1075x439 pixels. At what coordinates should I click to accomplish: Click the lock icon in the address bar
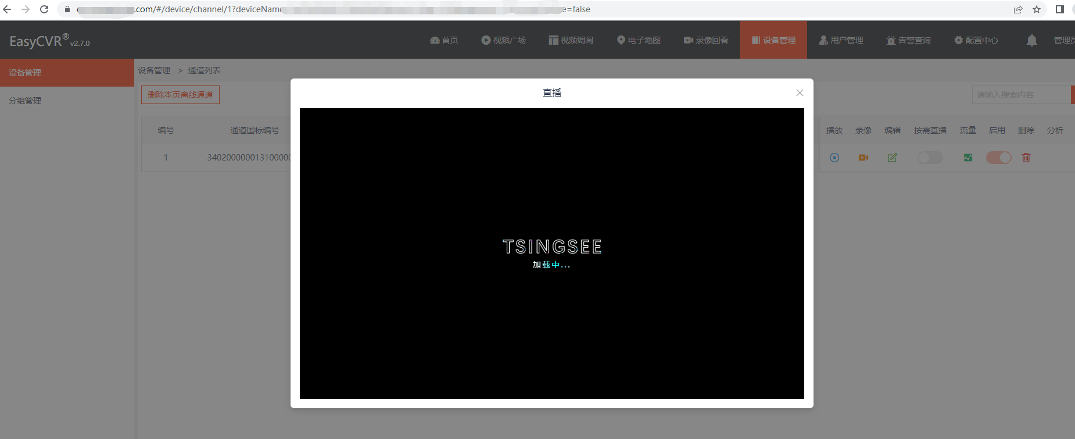[67, 9]
